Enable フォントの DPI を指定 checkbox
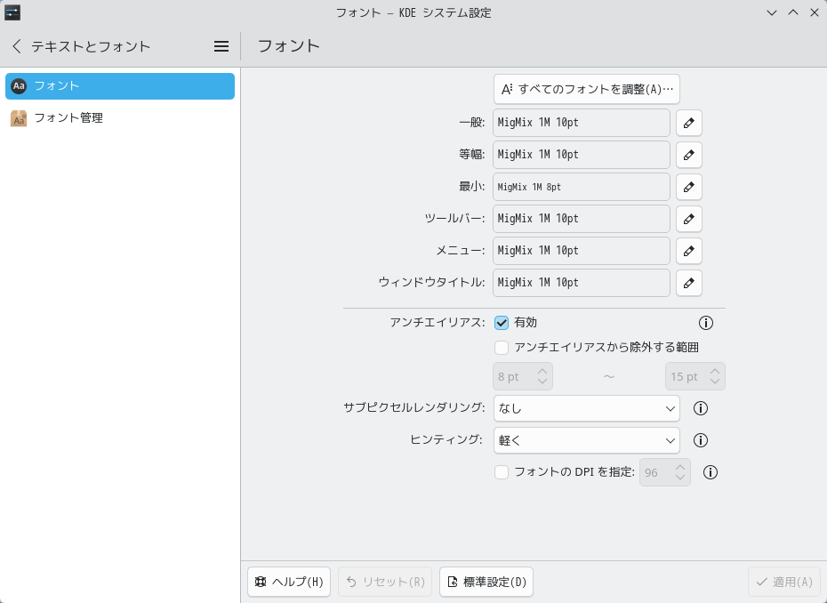The height and width of the screenshot is (603, 827). pyautogui.click(x=502, y=472)
